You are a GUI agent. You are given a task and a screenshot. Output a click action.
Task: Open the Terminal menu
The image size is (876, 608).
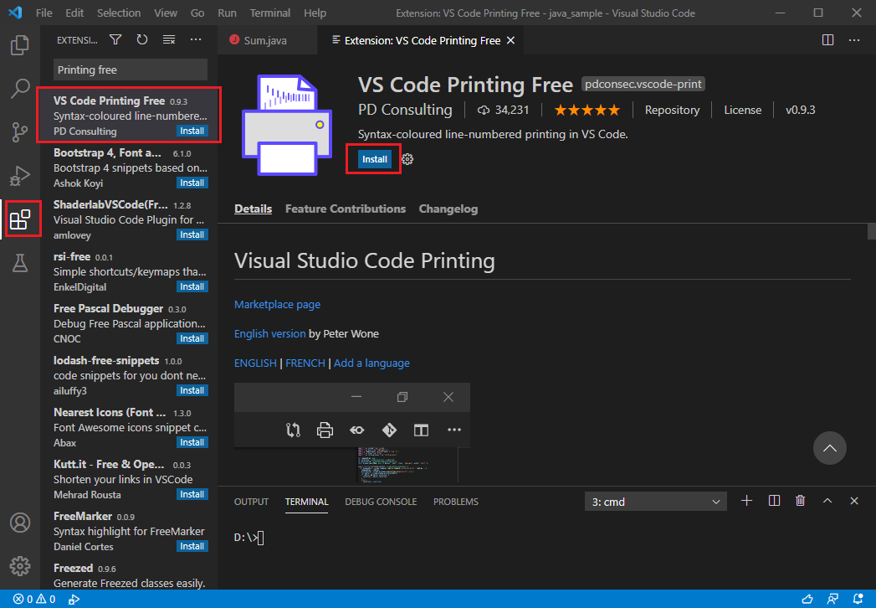[x=270, y=13]
